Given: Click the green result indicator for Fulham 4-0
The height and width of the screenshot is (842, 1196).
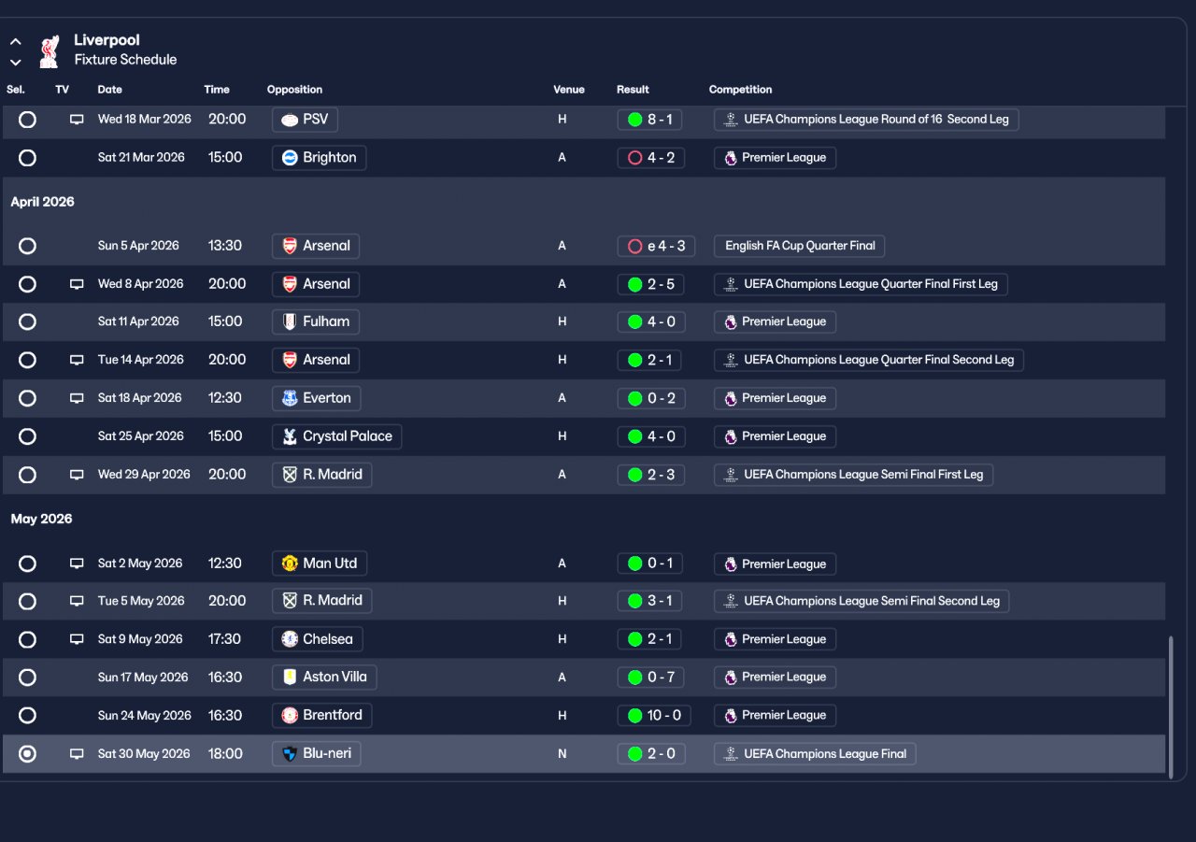Looking at the screenshot, I should pyautogui.click(x=635, y=321).
